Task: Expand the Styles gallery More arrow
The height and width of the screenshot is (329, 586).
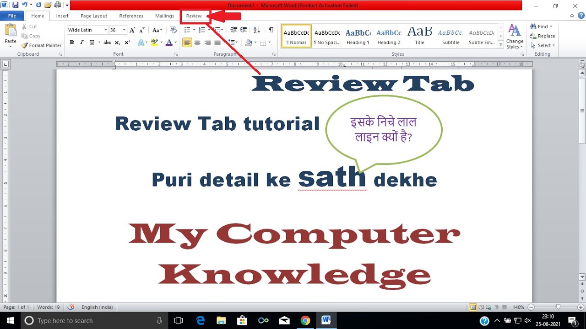Action: (x=501, y=44)
